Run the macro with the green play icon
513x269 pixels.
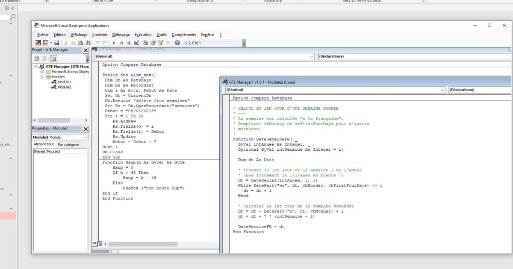pos(114,43)
